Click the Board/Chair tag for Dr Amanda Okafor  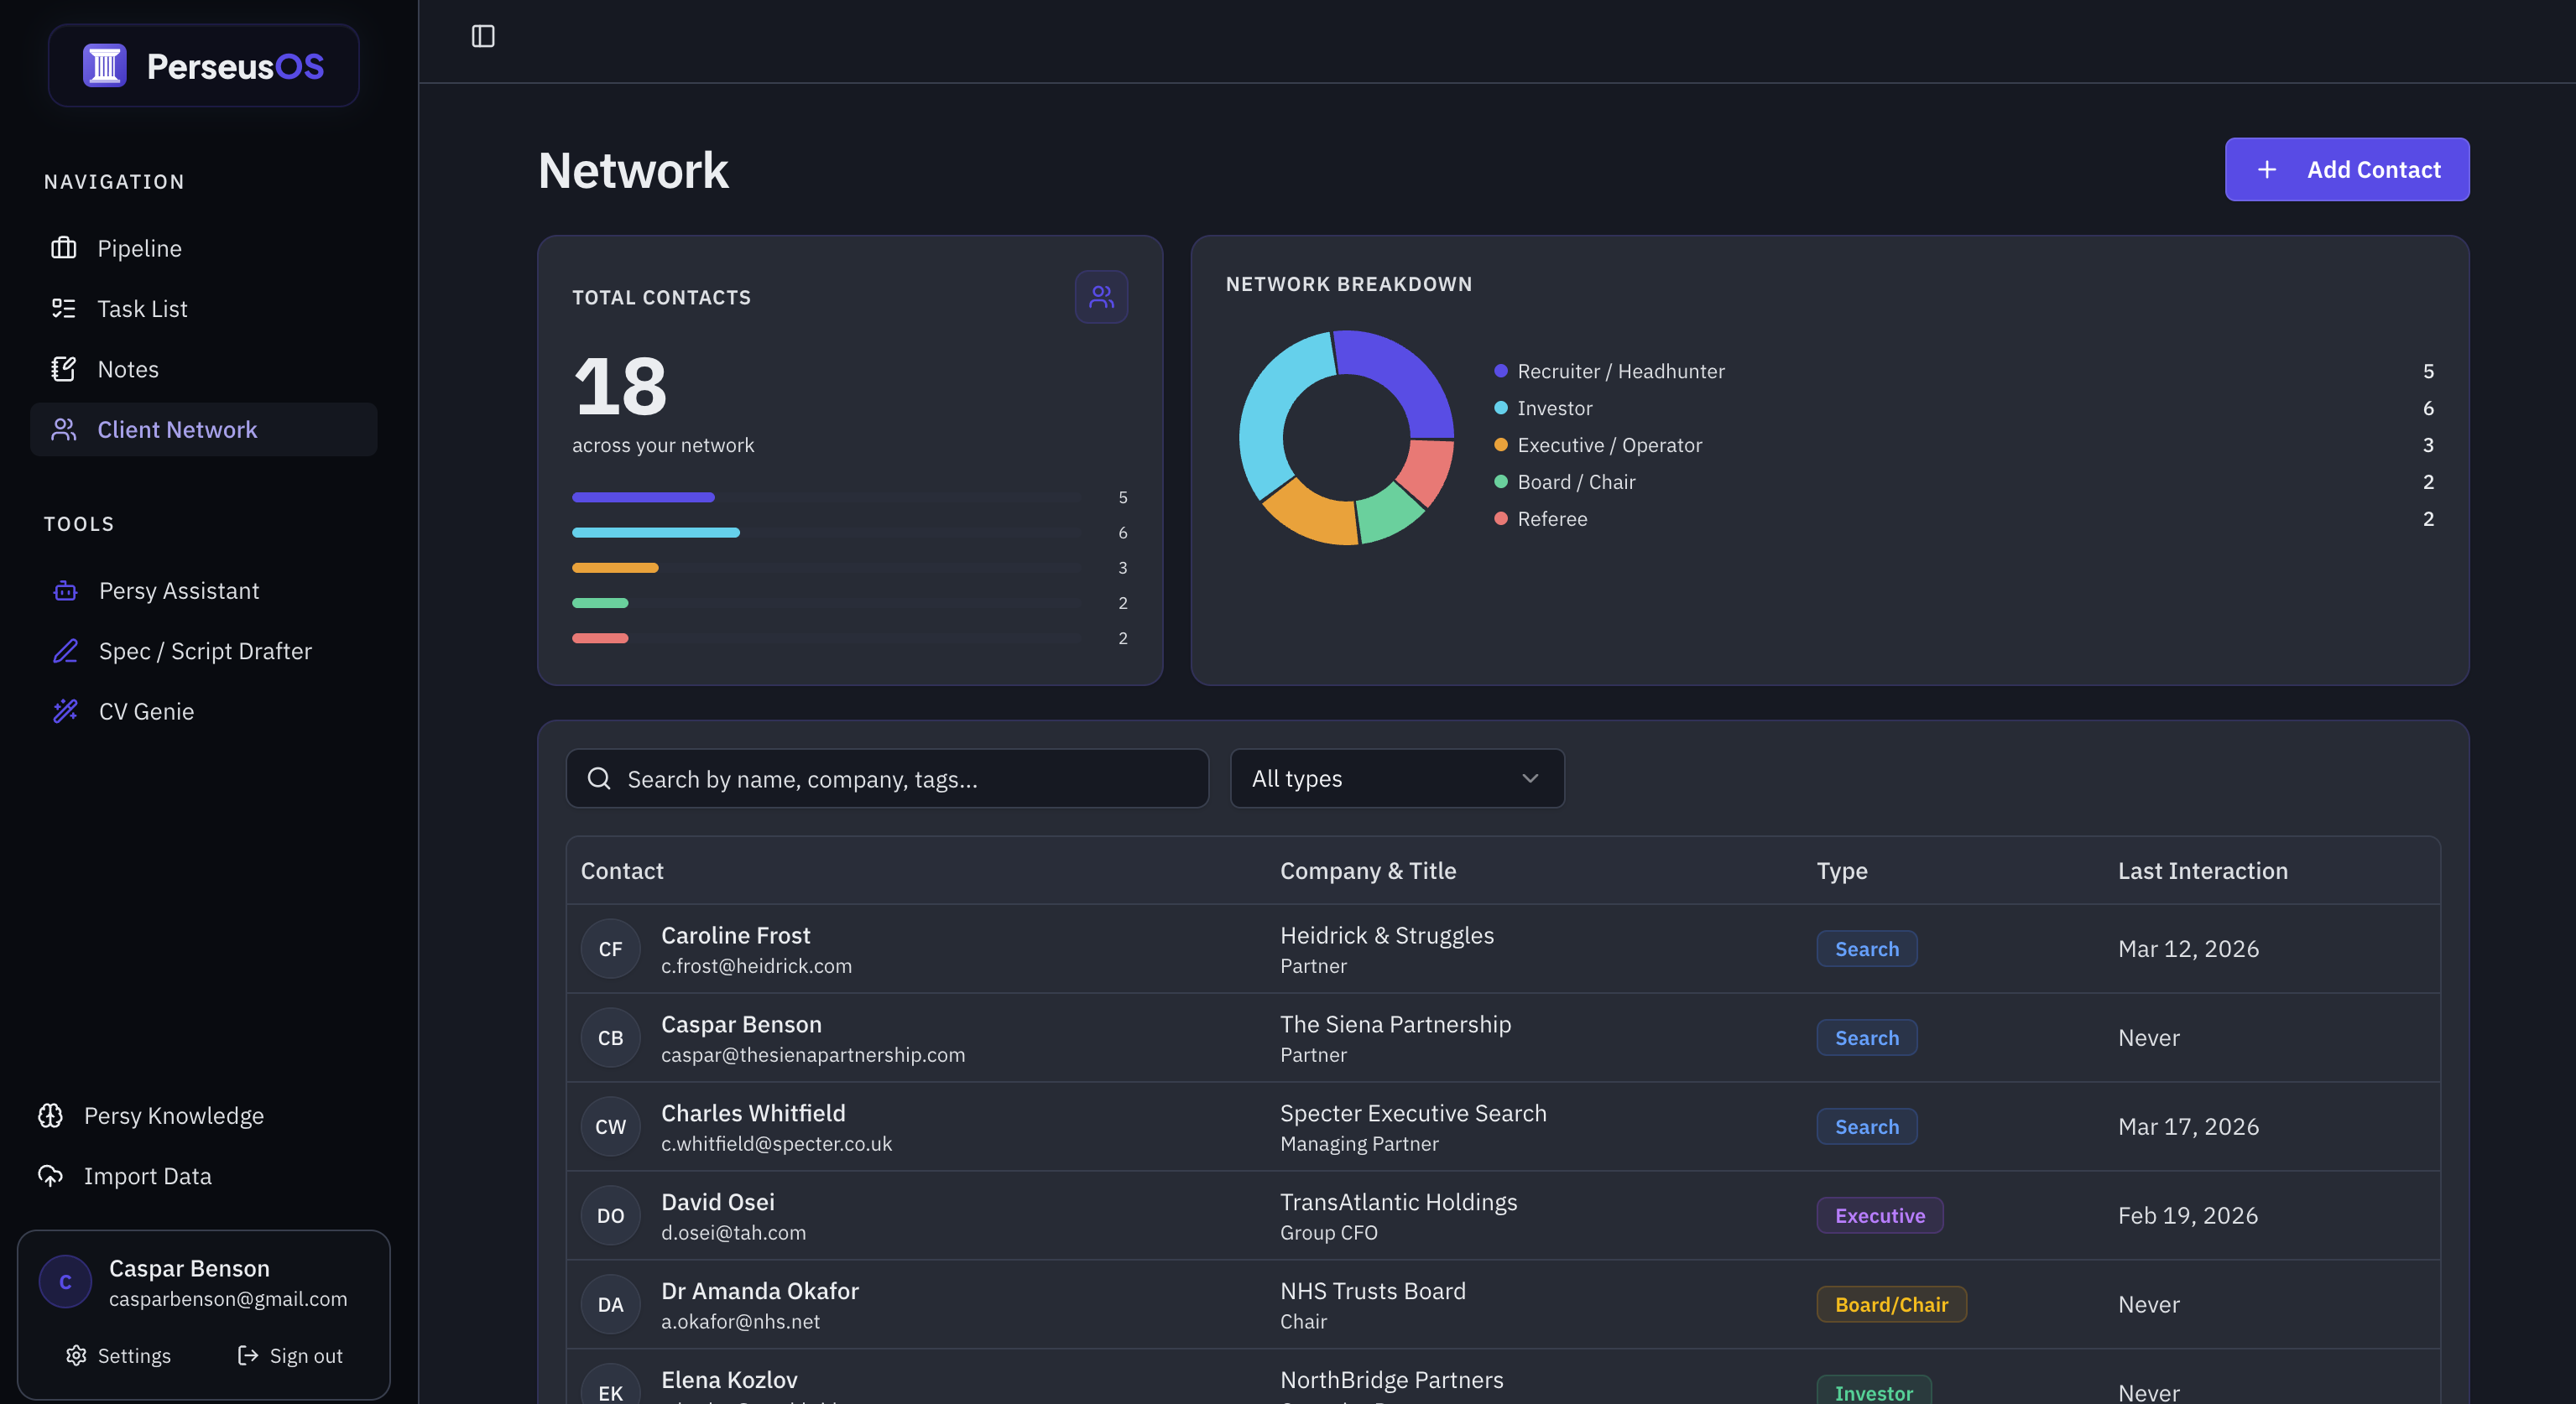click(1891, 1305)
